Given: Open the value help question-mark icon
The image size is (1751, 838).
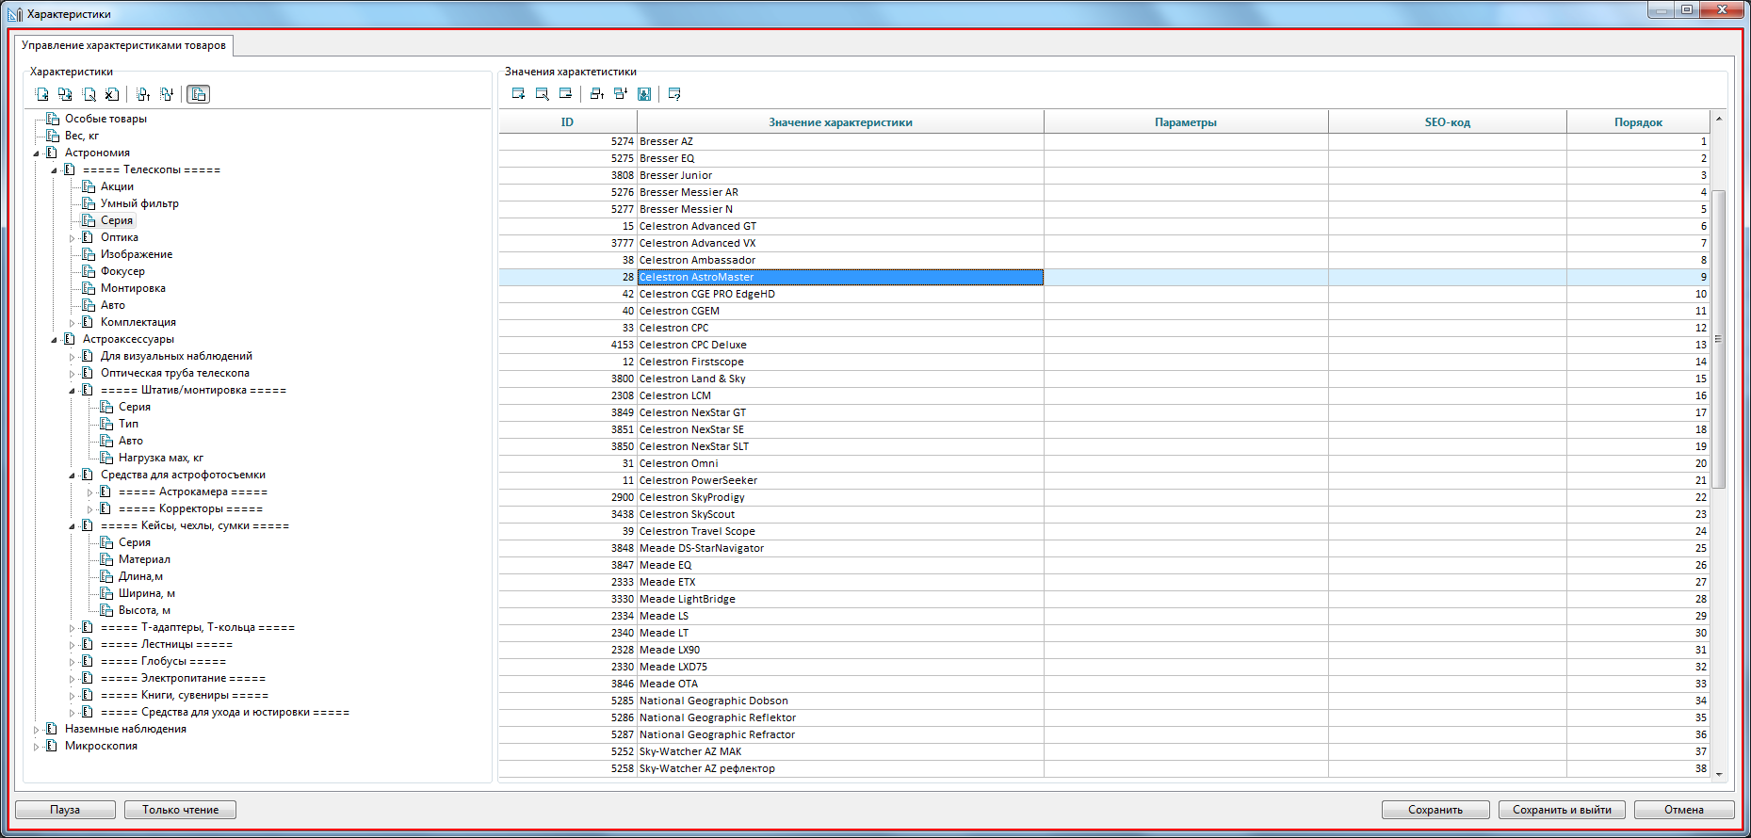Looking at the screenshot, I should (674, 94).
